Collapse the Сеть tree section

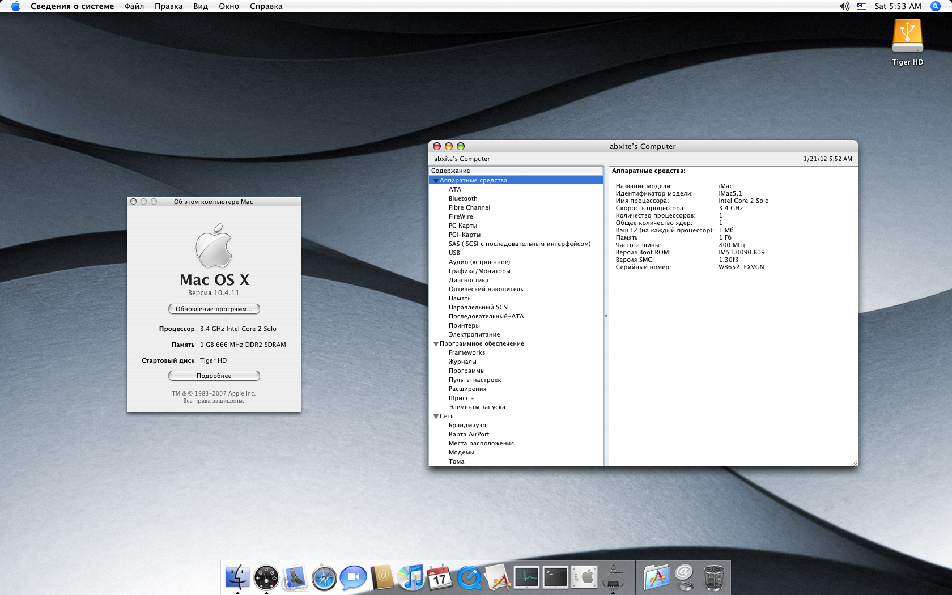point(436,416)
